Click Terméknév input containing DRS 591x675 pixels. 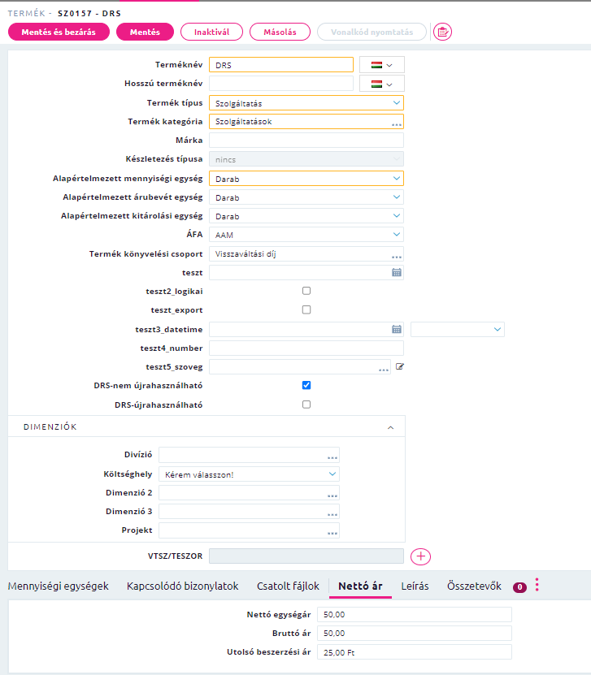(x=281, y=65)
